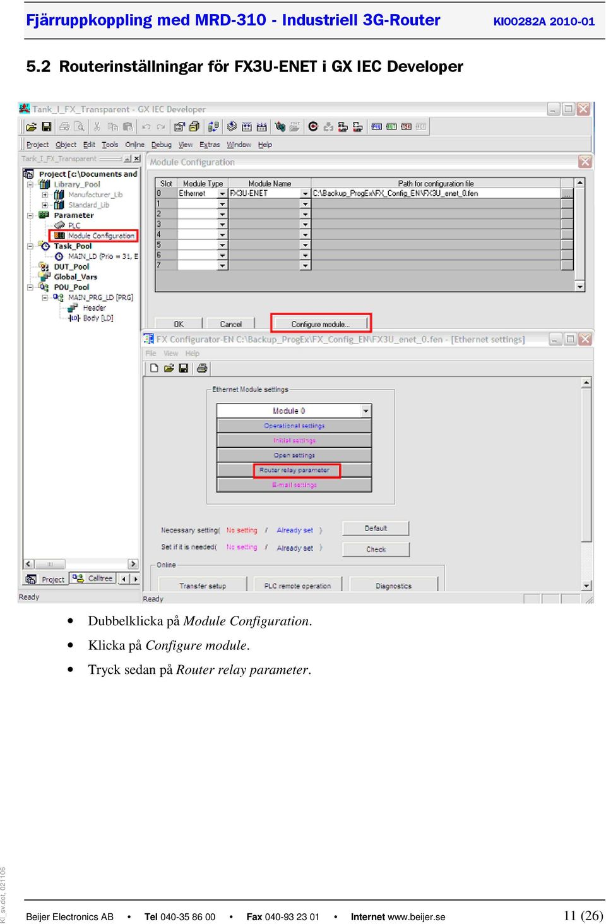
Task: Click the red monitor-mode icon in toolbar
Action: click(406, 127)
